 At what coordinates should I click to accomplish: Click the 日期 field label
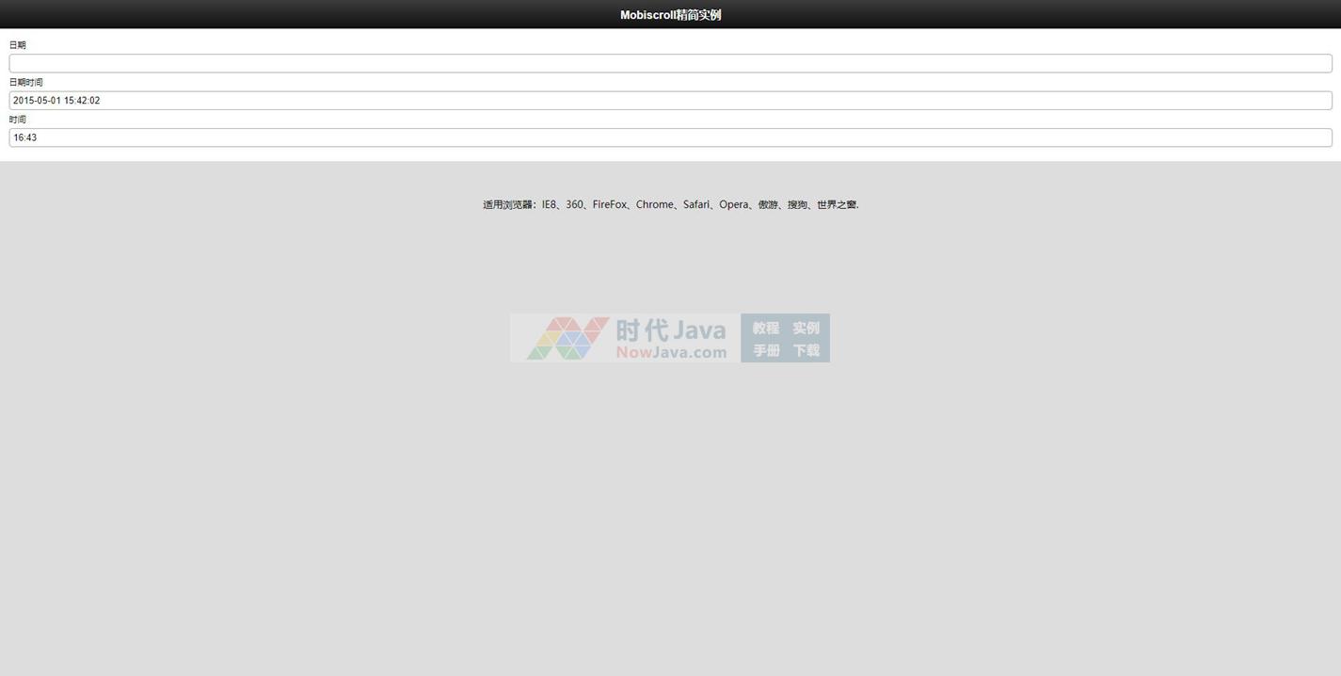(18, 45)
